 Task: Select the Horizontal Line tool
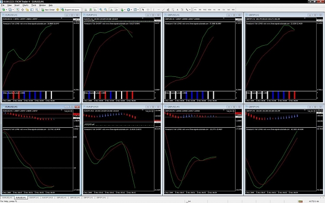[159, 9]
